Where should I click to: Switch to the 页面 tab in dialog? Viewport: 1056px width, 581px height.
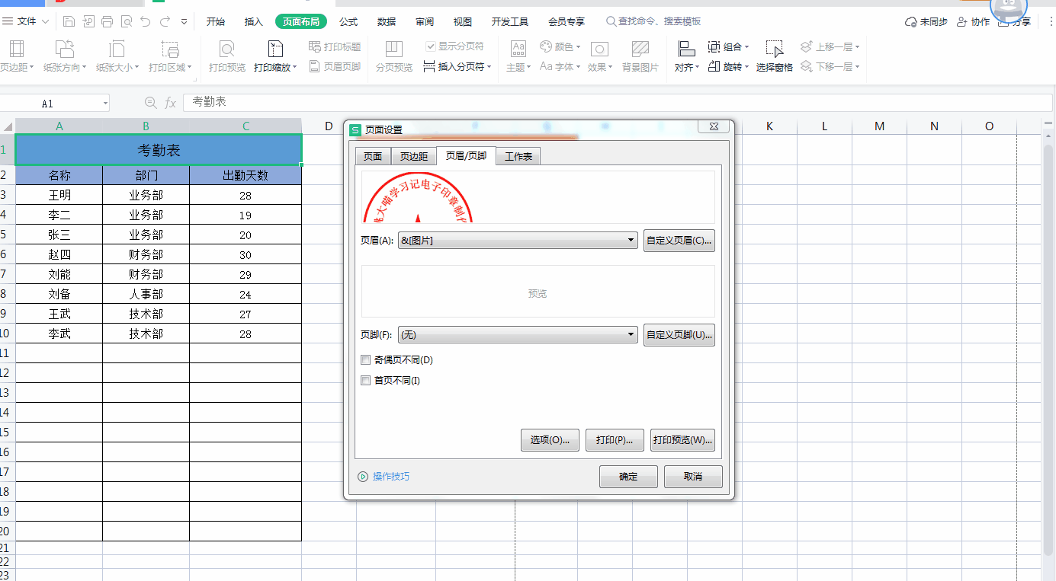pos(373,157)
